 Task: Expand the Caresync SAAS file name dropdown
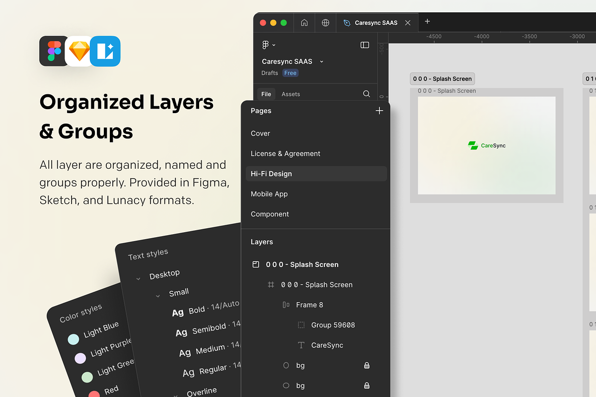point(321,62)
